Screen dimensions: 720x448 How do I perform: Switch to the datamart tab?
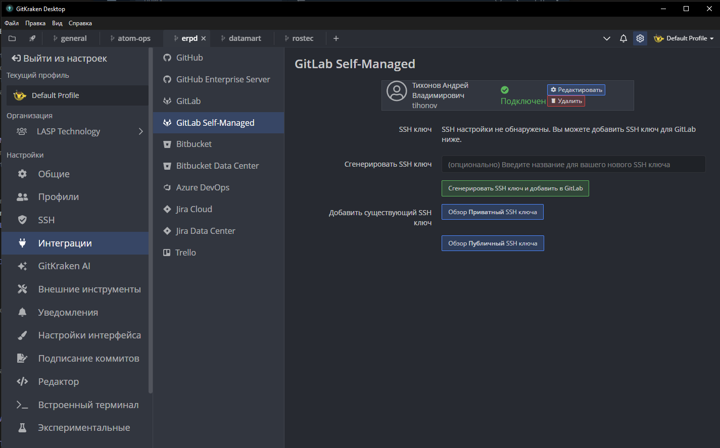tap(241, 38)
